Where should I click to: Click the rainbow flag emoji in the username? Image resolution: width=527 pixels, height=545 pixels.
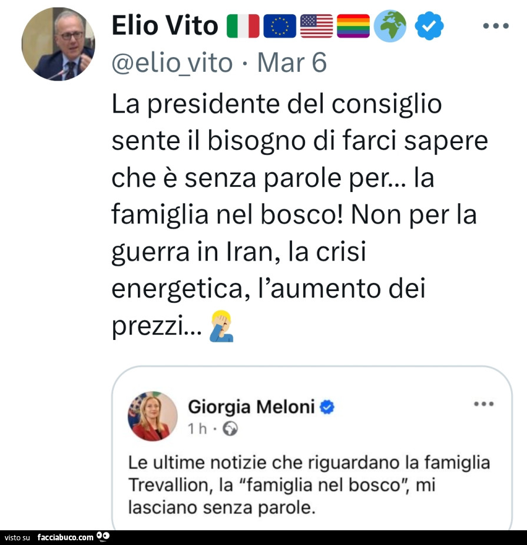tap(352, 26)
